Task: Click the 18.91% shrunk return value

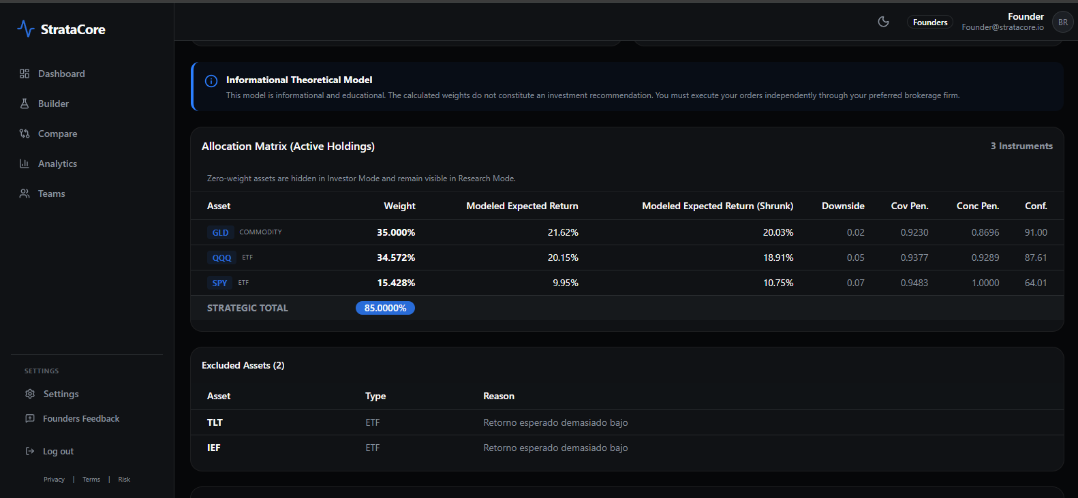Action: pos(778,258)
